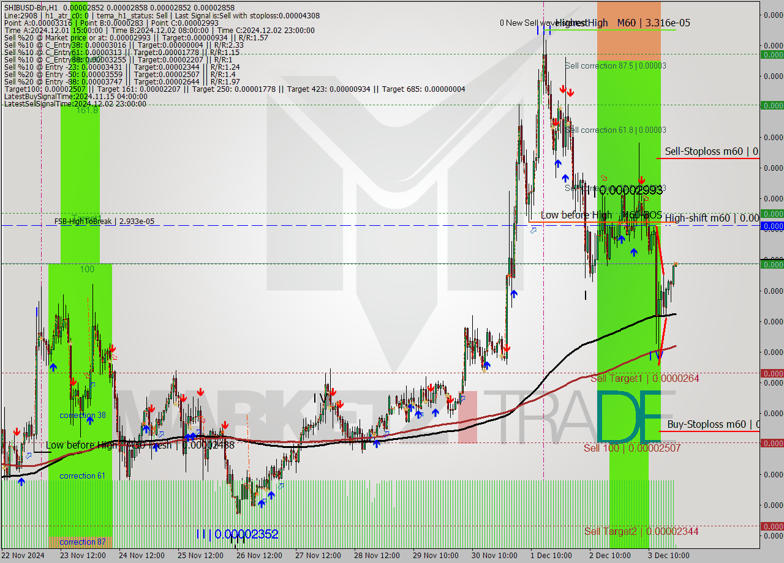Click the '25 Nov 12:00' time axis label
The height and width of the screenshot is (563, 784).
click(200, 555)
